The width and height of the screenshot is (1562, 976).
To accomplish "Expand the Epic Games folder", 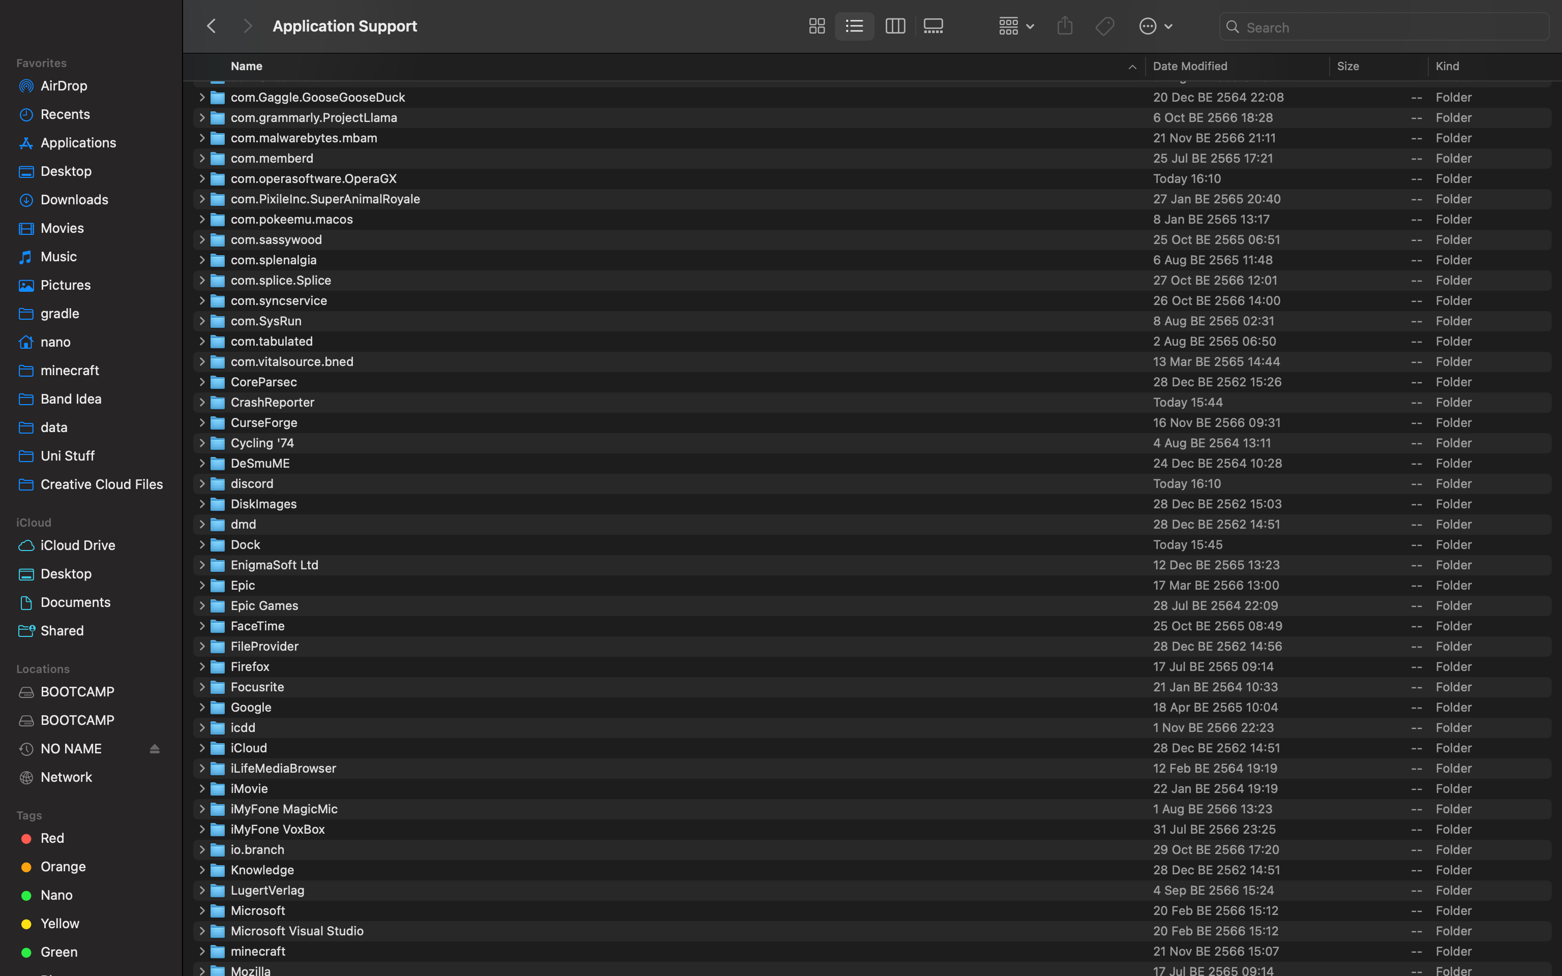I will pyautogui.click(x=201, y=605).
